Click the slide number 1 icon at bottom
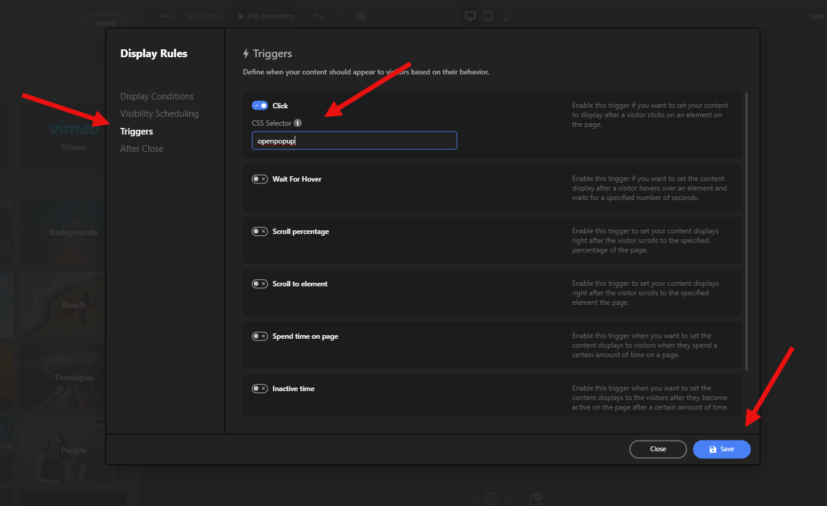Viewport: 827px width, 506px height. (x=491, y=499)
